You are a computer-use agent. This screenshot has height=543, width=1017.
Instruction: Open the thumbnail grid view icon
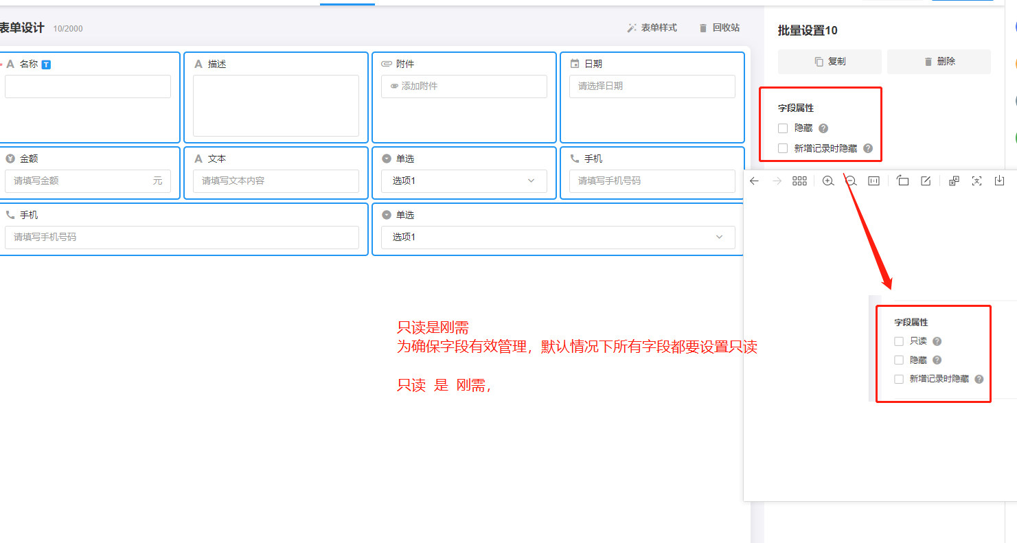(x=799, y=181)
